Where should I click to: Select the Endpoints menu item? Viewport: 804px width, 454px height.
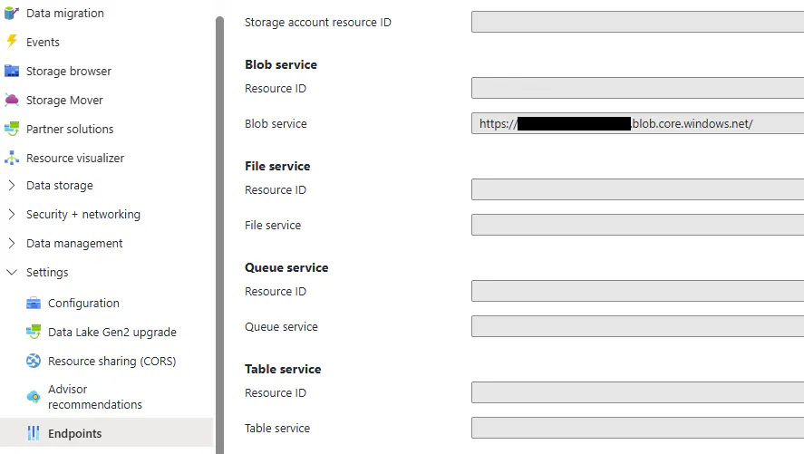coord(74,433)
